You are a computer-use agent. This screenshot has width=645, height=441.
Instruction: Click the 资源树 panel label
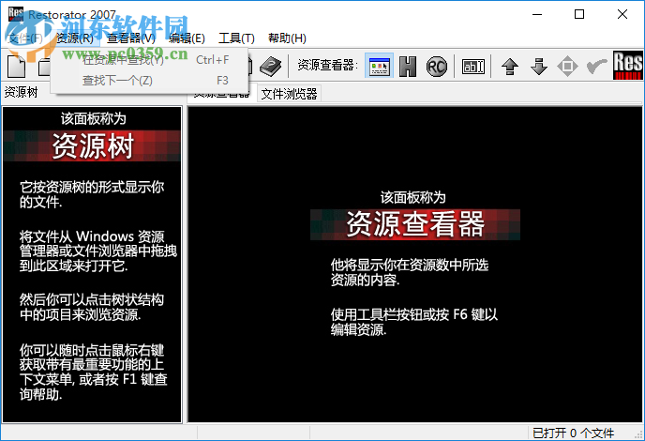(21, 92)
